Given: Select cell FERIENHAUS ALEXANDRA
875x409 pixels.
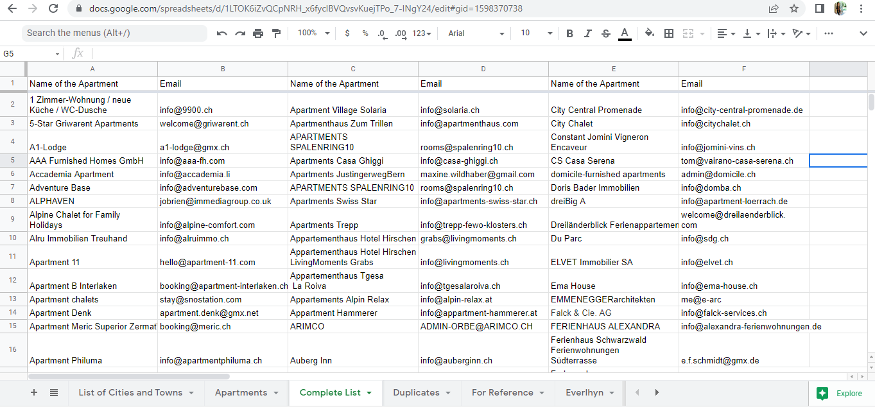Looking at the screenshot, I should point(614,326).
